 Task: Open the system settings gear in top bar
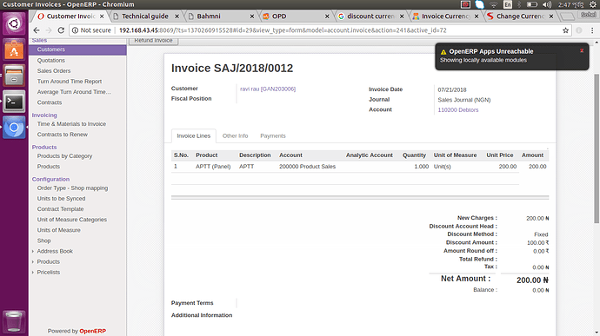click(593, 4)
